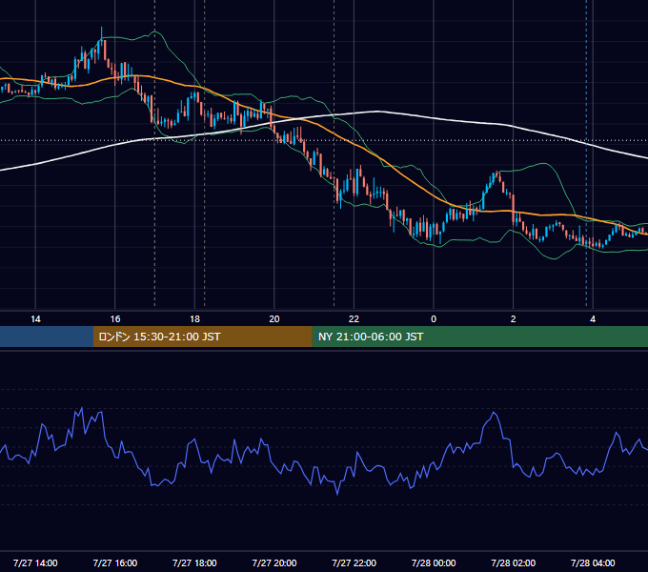648x572 pixels.
Task: Click the orange moving average line
Action: pyautogui.click(x=355, y=143)
